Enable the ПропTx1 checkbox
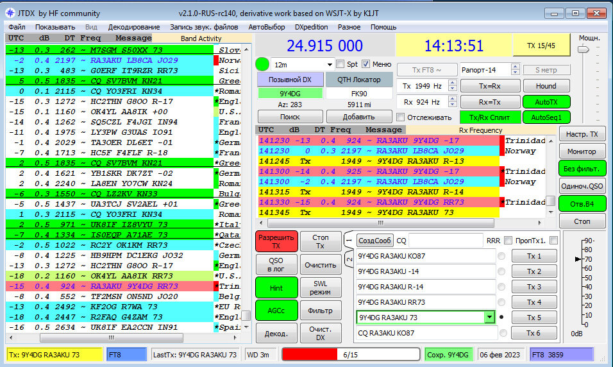 553,240
